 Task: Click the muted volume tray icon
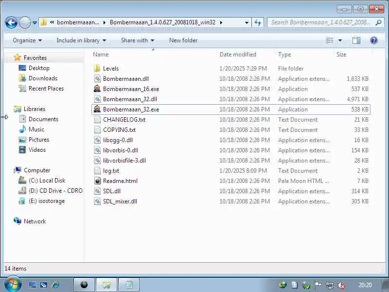(341, 285)
